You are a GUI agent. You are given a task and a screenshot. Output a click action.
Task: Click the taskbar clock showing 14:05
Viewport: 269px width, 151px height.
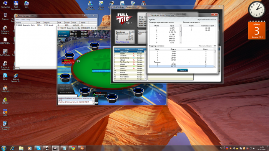[x=261, y=148]
